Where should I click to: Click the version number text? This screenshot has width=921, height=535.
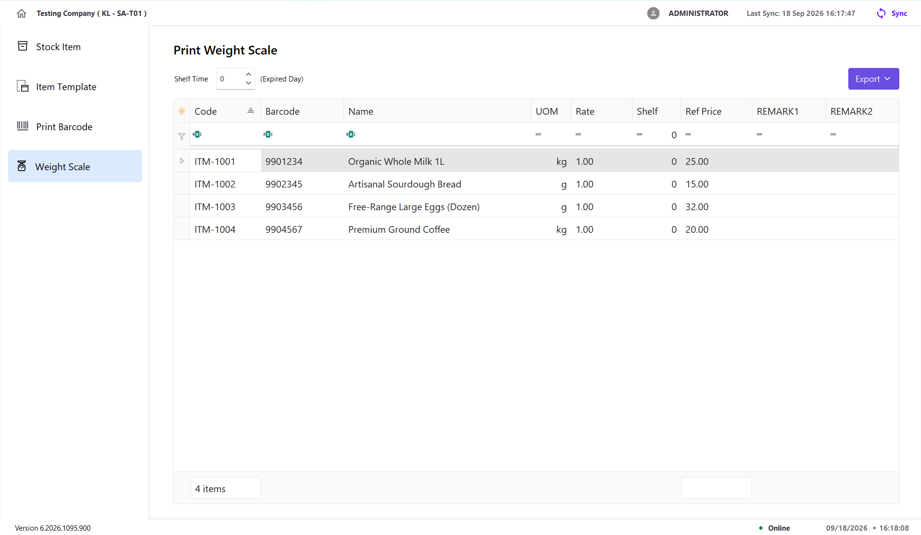pyautogui.click(x=53, y=528)
